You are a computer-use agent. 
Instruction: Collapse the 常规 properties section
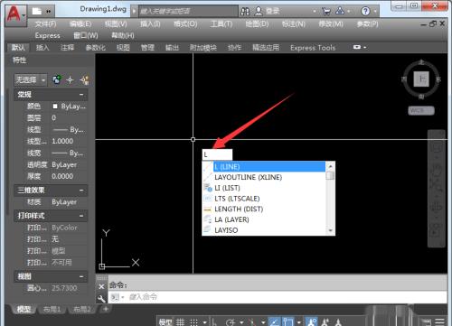(81, 95)
